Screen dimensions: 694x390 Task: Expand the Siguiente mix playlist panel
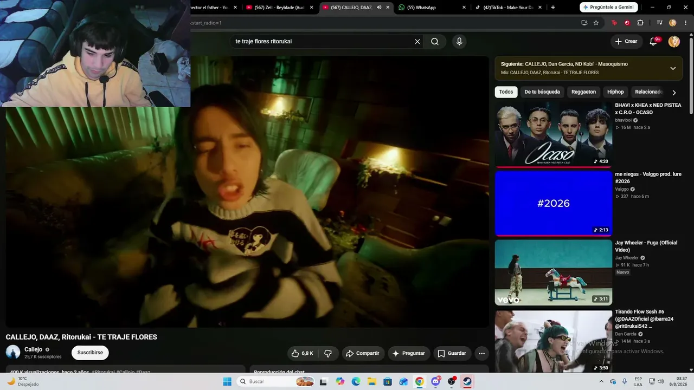673,68
